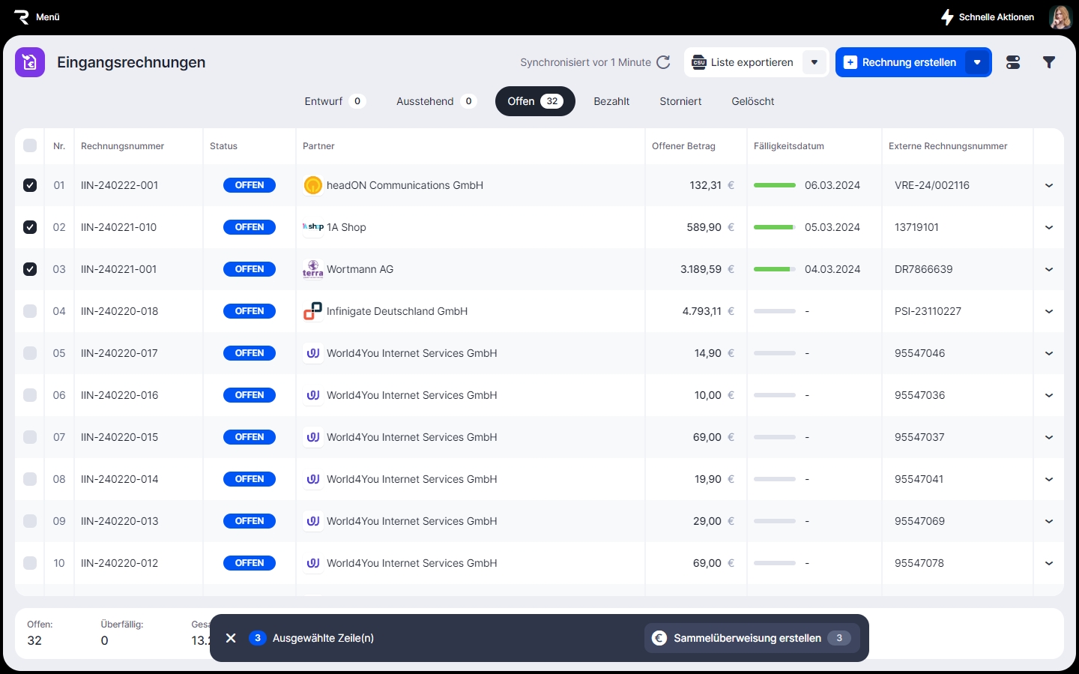Open the filter funnel icon
The image size is (1079, 674).
(x=1049, y=62)
